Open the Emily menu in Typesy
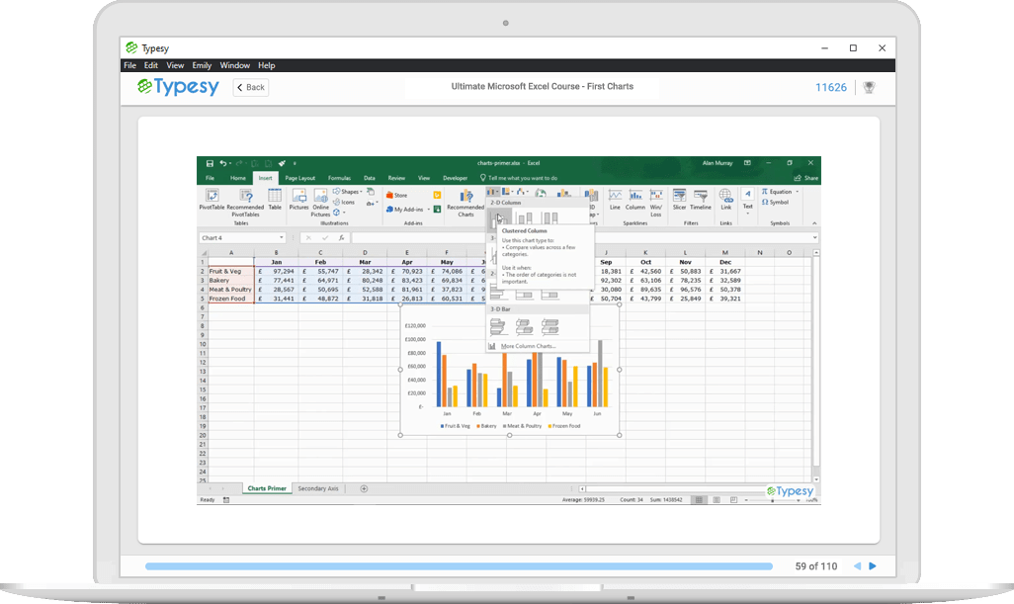Screen dimensions: 1014x604 click(x=202, y=65)
